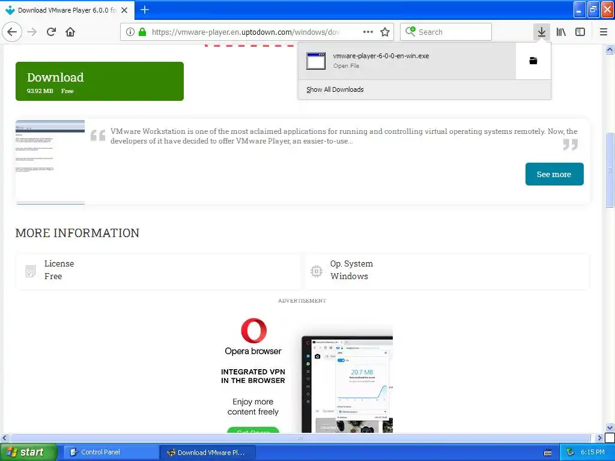This screenshot has height=461, width=615.
Task: Switch to Control Panel taskbar item
Action: tap(111, 452)
